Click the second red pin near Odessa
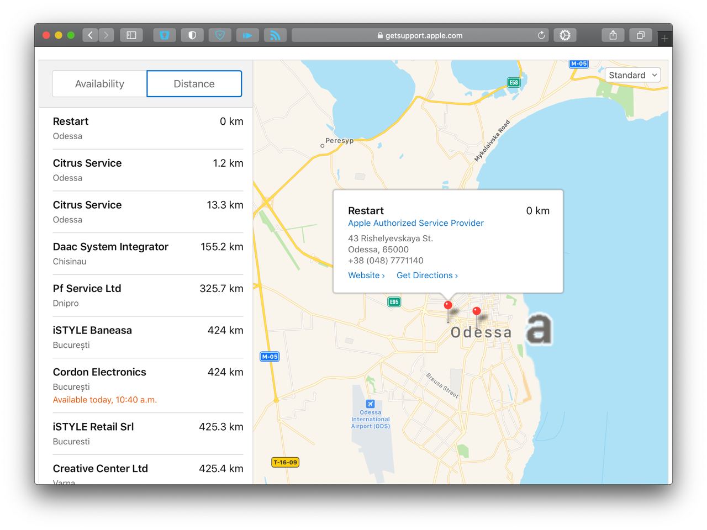707x530 pixels. (x=477, y=311)
